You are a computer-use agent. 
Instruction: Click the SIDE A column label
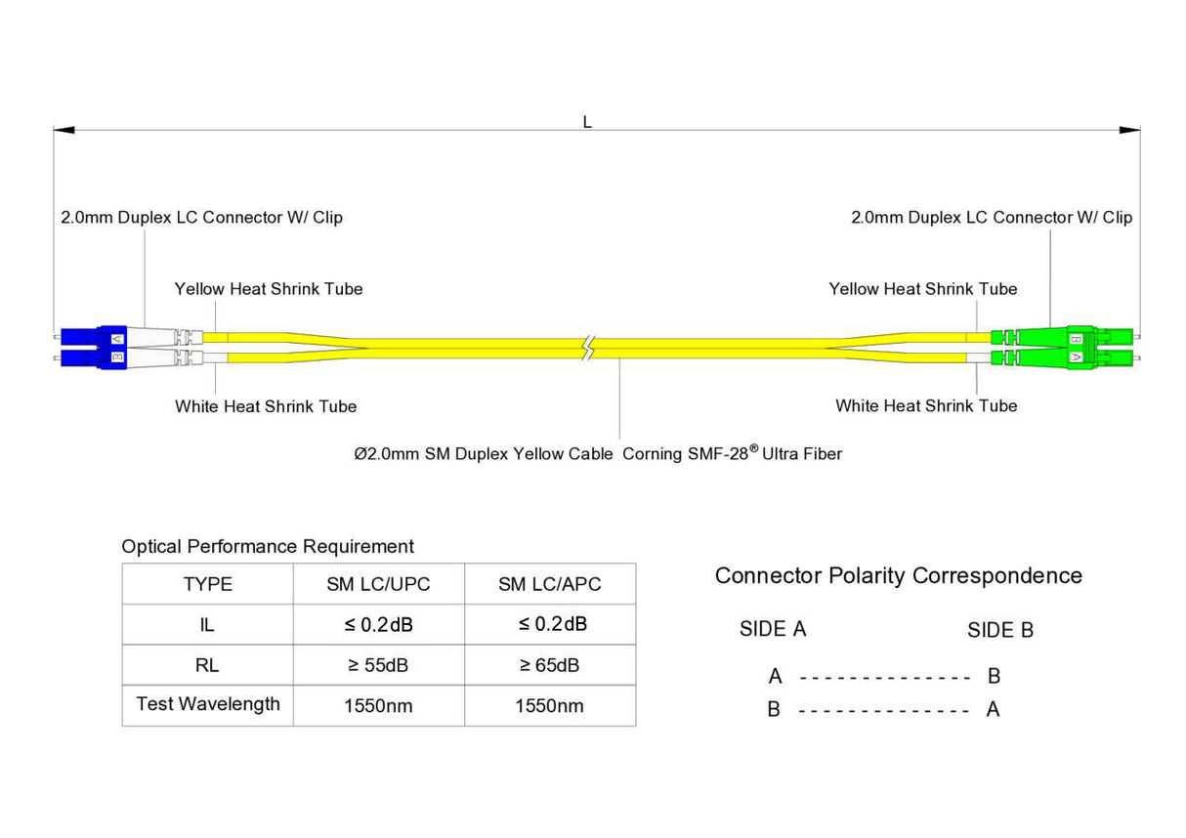[x=773, y=629]
